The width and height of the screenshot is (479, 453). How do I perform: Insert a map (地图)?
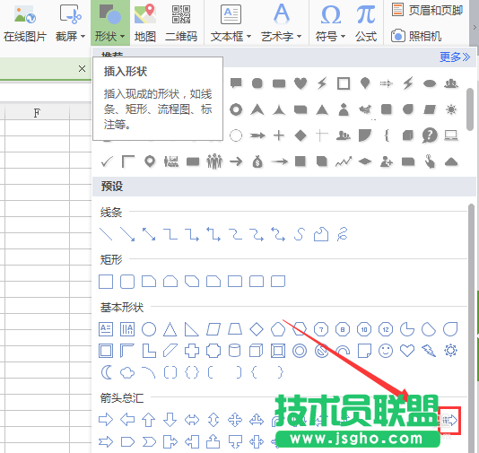tap(145, 23)
